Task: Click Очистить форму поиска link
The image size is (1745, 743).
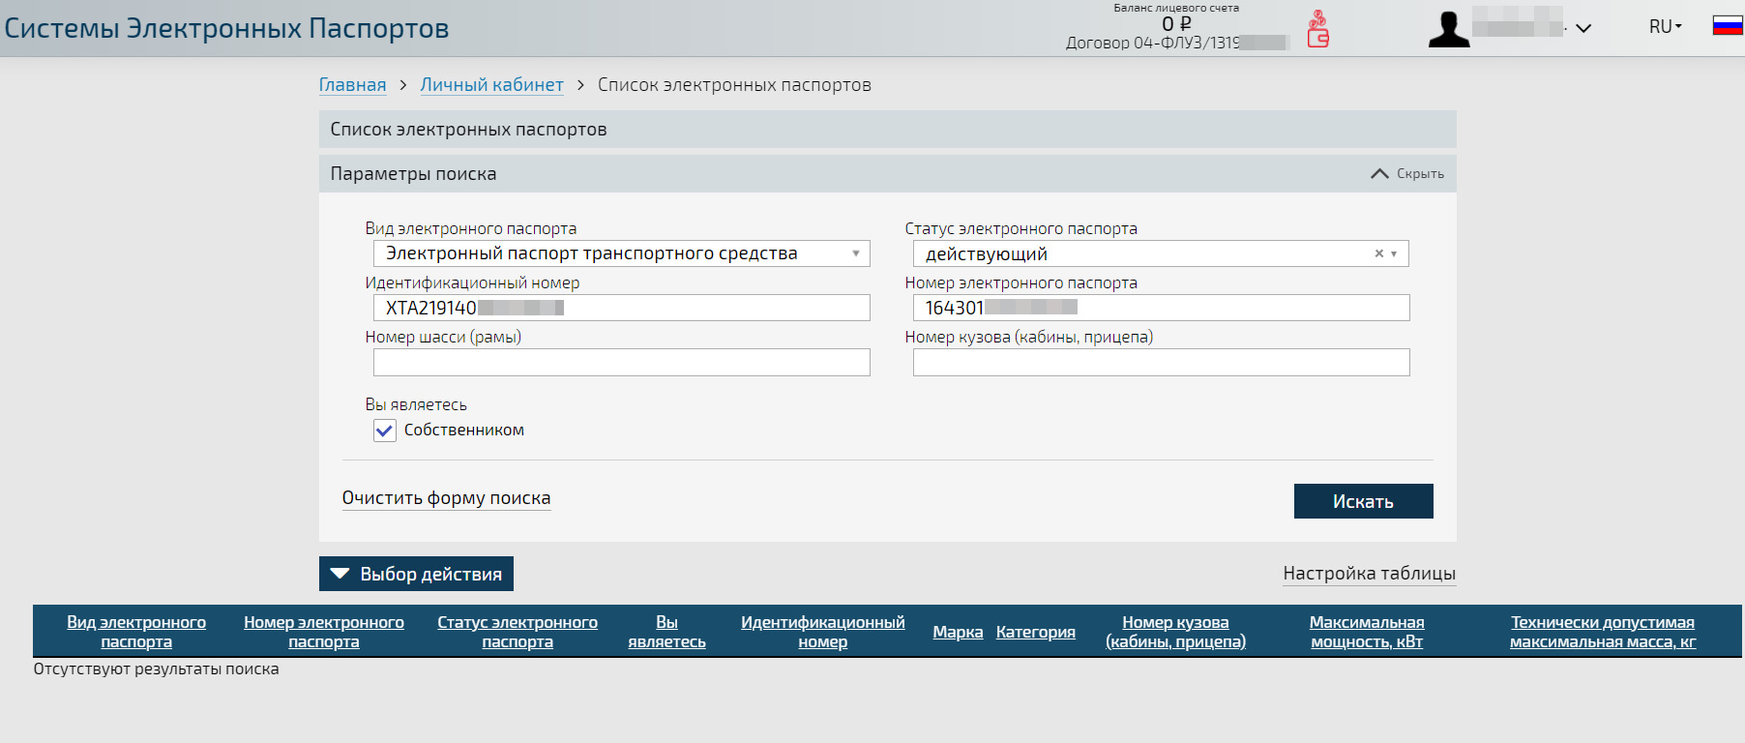Action: tap(446, 498)
